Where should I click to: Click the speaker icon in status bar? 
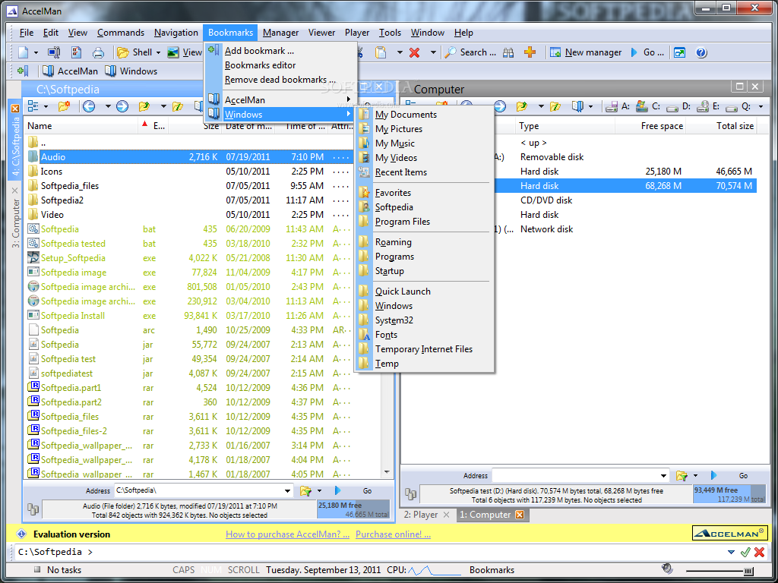click(x=667, y=569)
